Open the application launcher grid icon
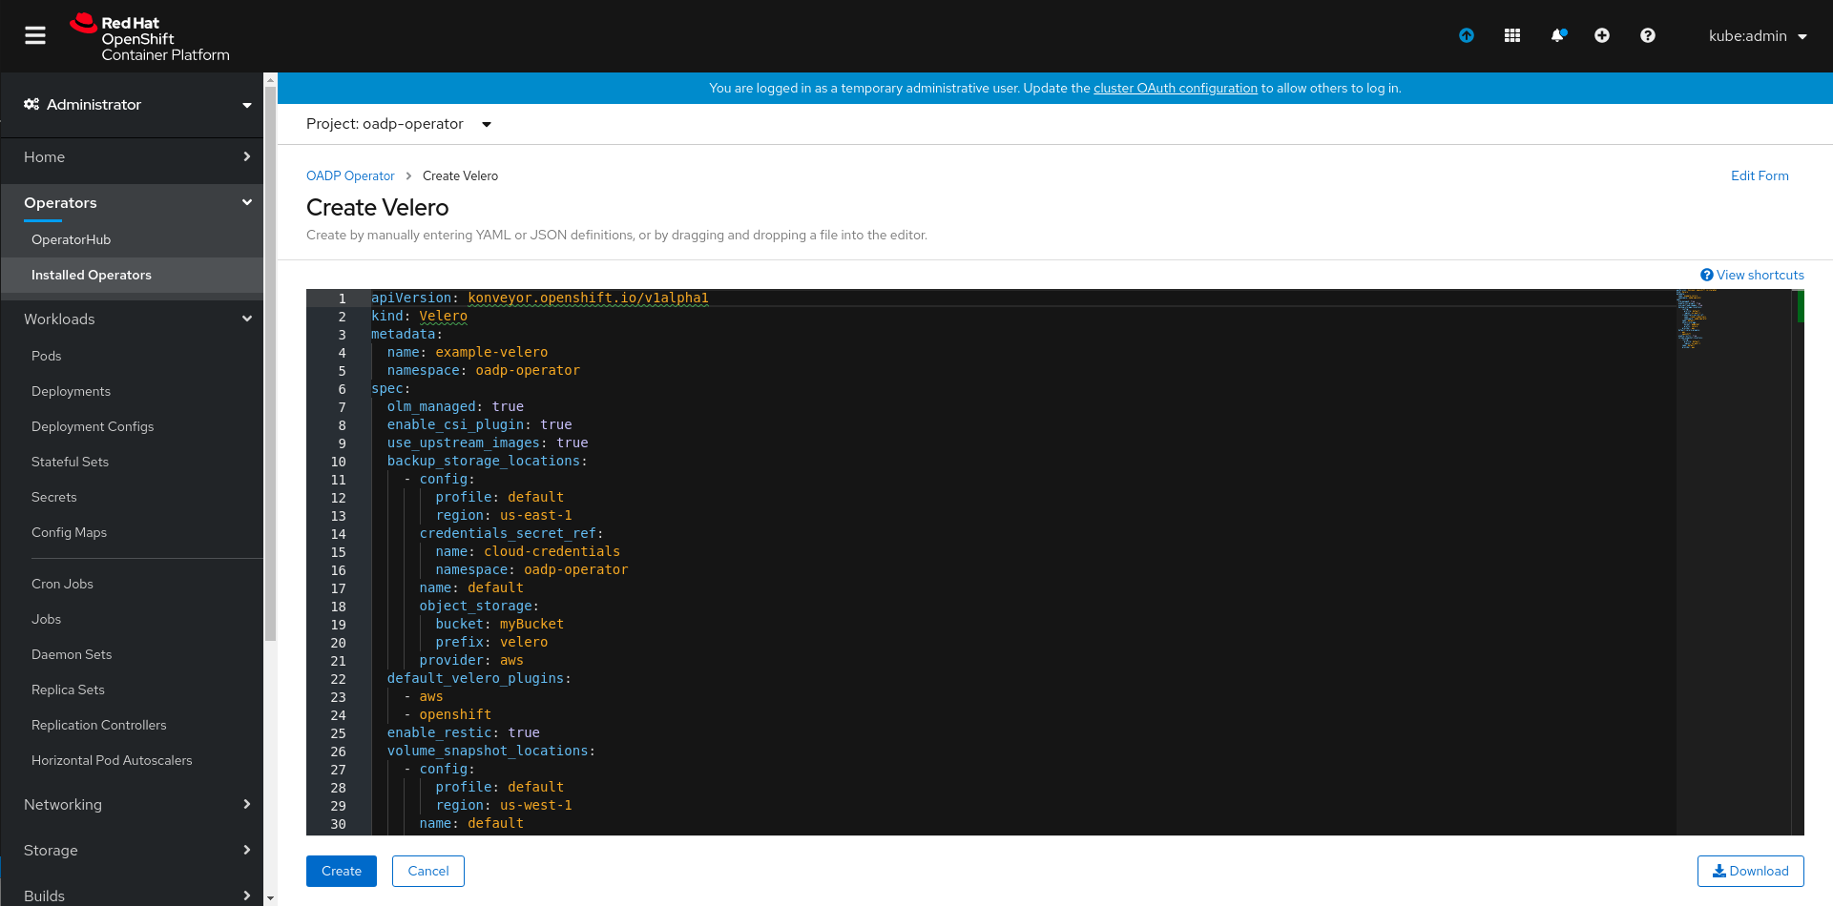The height and width of the screenshot is (906, 1833). tap(1512, 35)
